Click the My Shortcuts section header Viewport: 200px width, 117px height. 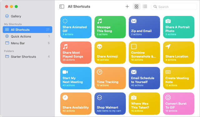click(13, 24)
